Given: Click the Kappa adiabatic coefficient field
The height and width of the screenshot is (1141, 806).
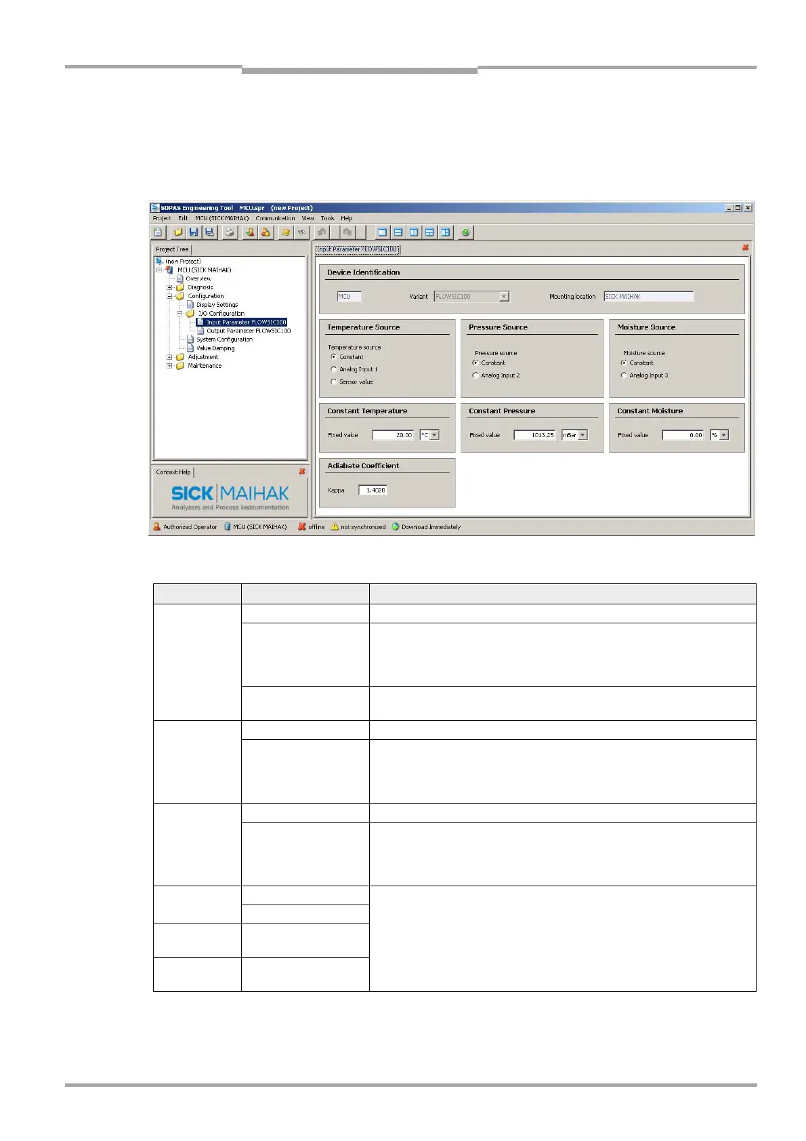Looking at the screenshot, I should point(373,490).
